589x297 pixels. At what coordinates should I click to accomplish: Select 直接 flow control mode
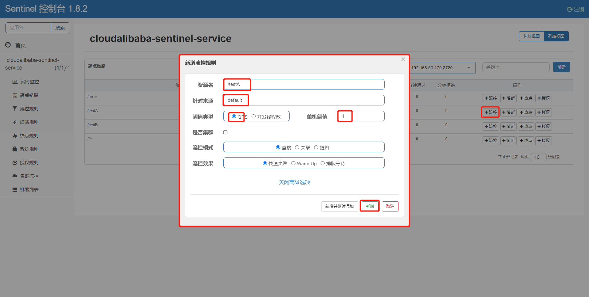pyautogui.click(x=278, y=147)
